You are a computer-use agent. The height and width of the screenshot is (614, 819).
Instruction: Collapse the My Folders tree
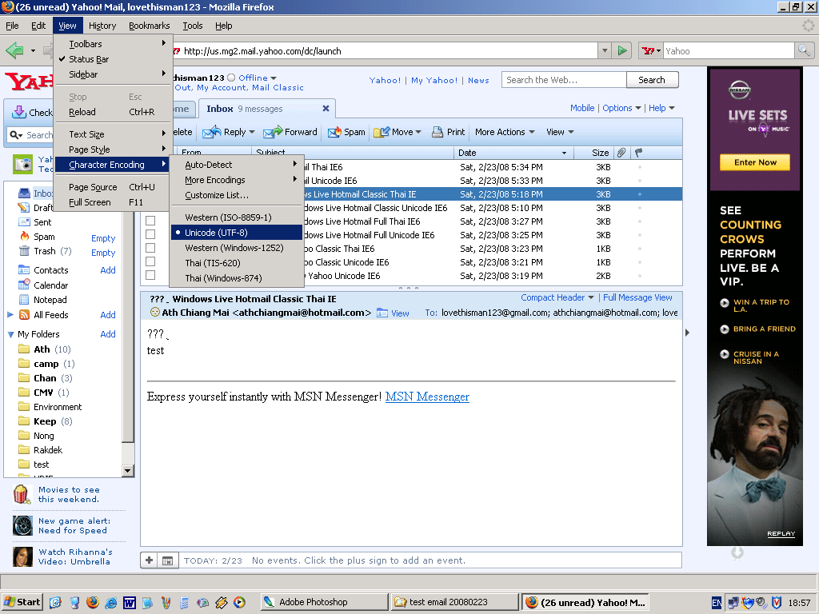pos(10,334)
